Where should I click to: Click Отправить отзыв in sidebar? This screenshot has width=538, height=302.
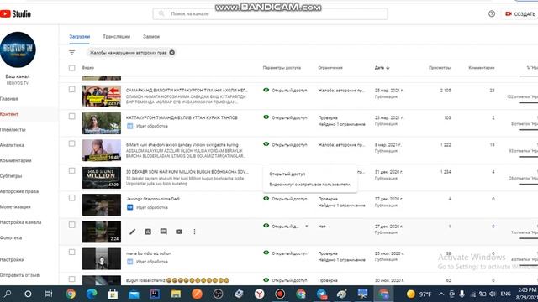click(x=19, y=275)
